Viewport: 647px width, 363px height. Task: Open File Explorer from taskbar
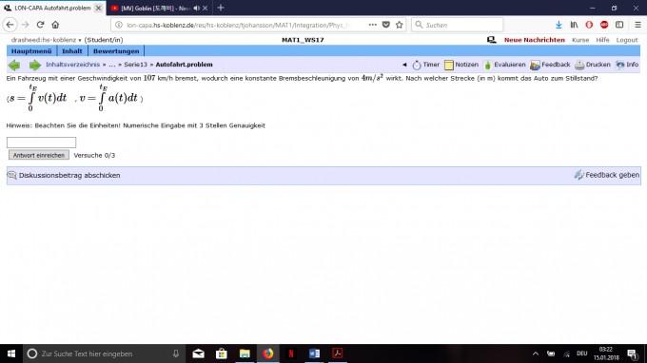(245, 353)
